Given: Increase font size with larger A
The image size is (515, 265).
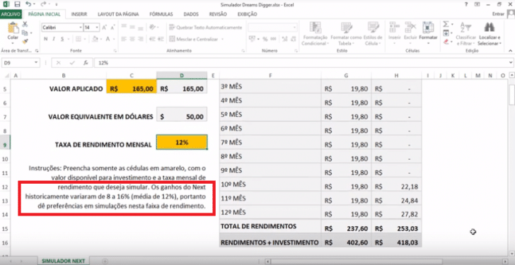Looking at the screenshot, I should point(104,28).
